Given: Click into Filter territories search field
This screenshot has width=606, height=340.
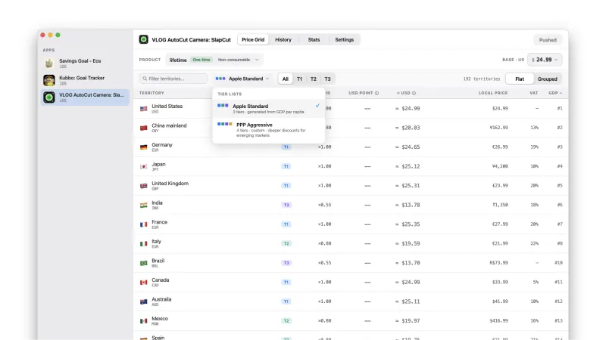Looking at the screenshot, I should pyautogui.click(x=173, y=79).
